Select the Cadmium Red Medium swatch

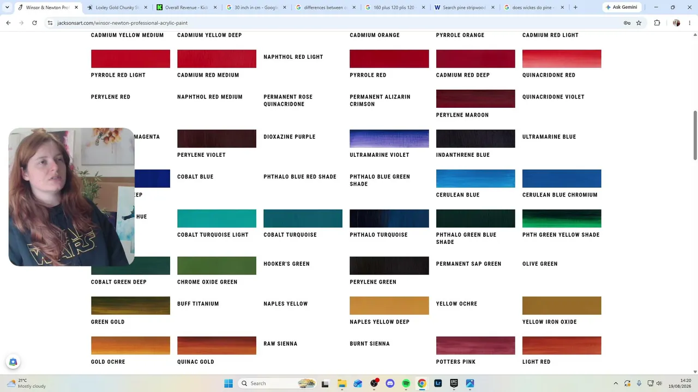click(x=216, y=59)
